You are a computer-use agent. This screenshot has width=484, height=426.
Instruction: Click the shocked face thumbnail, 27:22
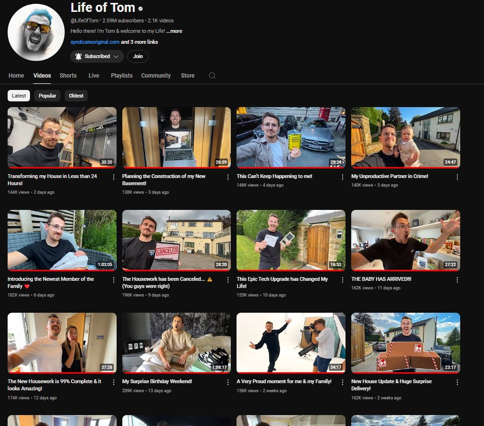coord(405,240)
